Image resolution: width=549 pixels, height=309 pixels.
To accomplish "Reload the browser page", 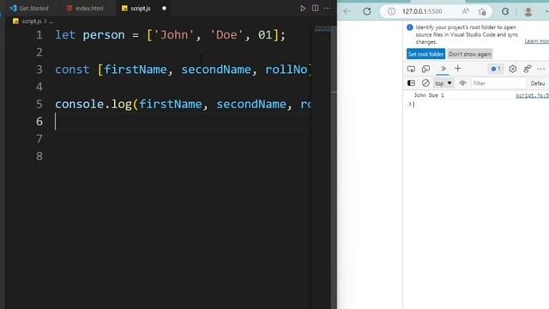I will tap(367, 11).
